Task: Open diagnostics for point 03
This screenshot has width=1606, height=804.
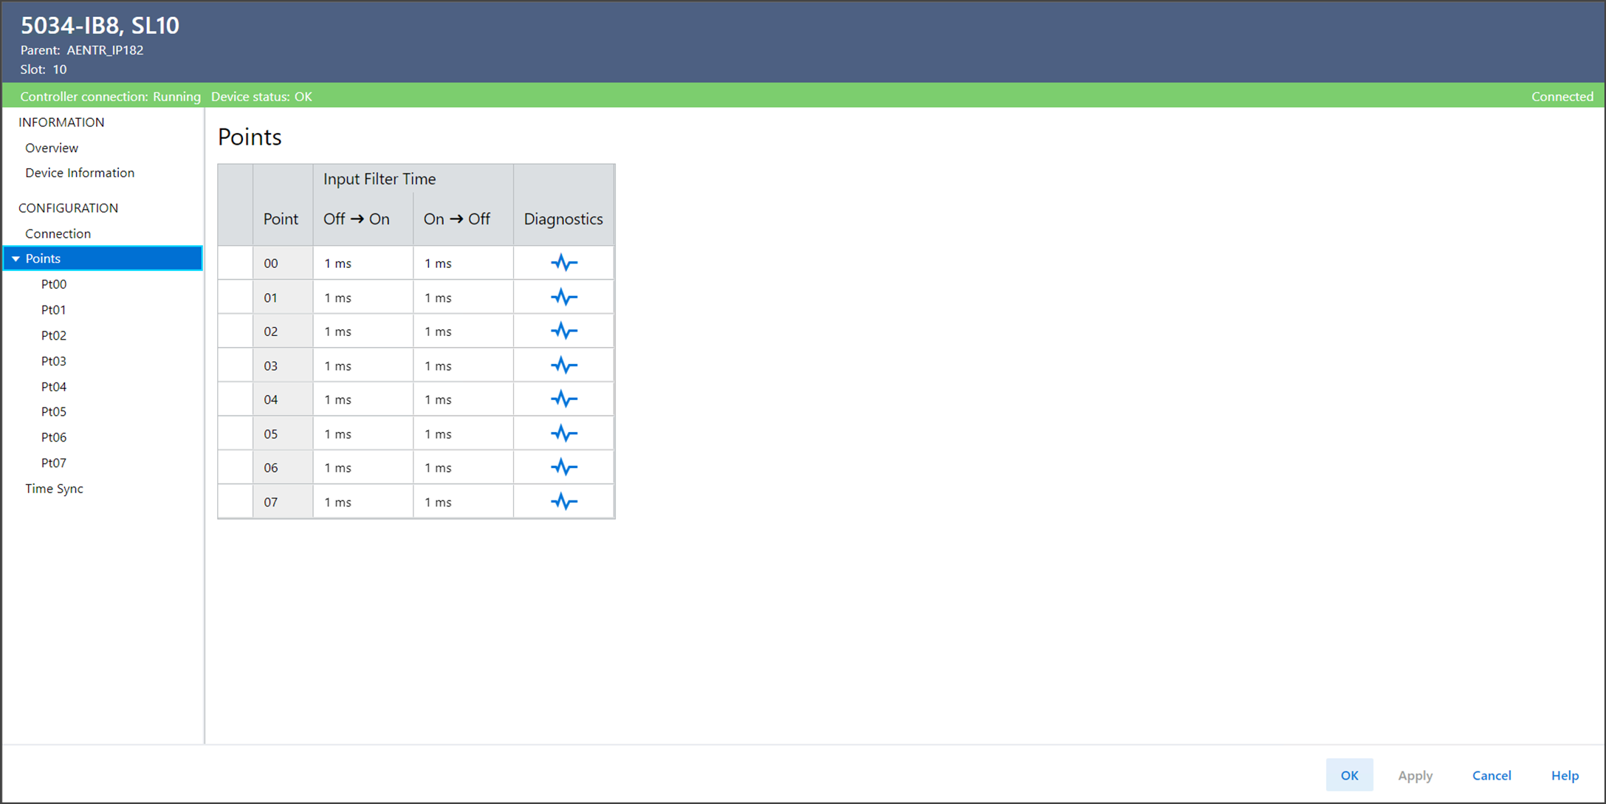Action: click(563, 365)
